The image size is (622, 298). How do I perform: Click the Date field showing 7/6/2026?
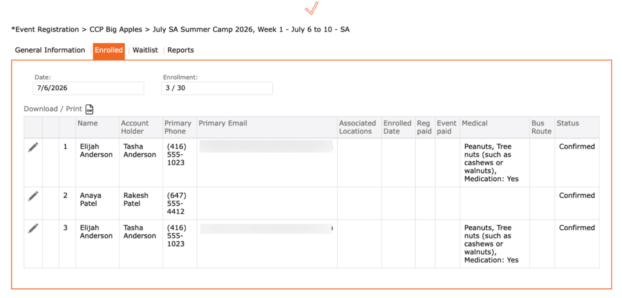(88, 88)
